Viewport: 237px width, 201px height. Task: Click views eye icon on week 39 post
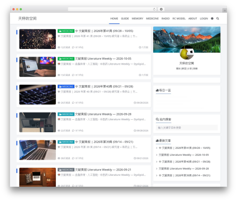(59, 158)
